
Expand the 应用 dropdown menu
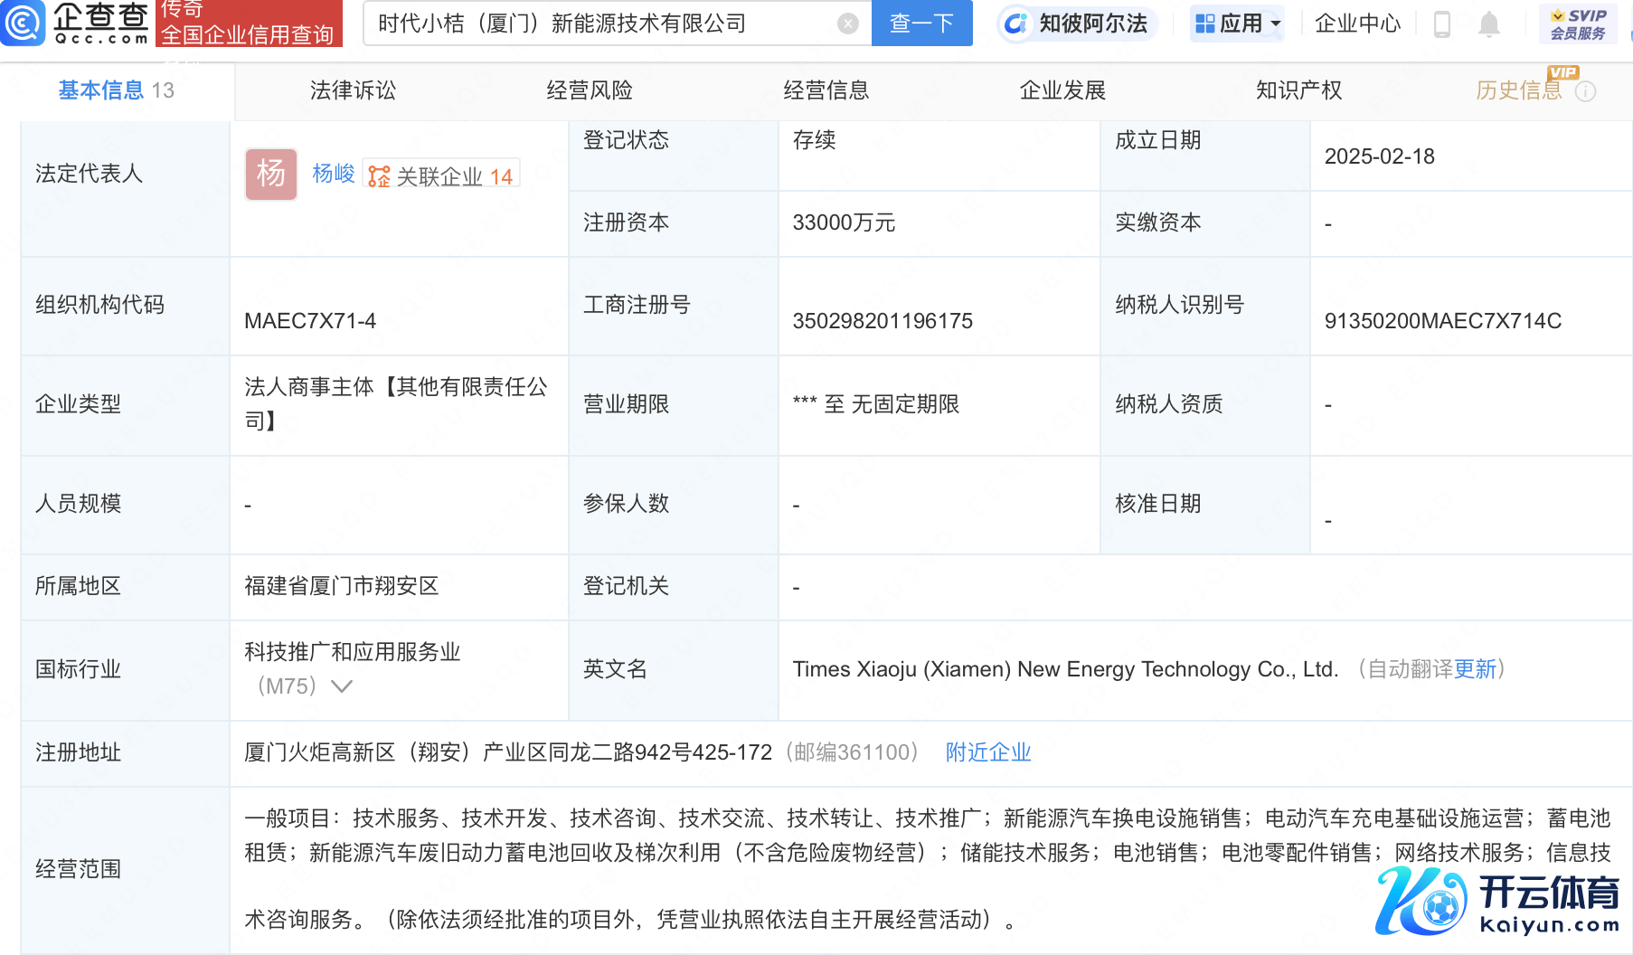[x=1237, y=24]
